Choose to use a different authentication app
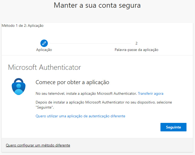The width and height of the screenshot is (195, 155). [x=80, y=116]
